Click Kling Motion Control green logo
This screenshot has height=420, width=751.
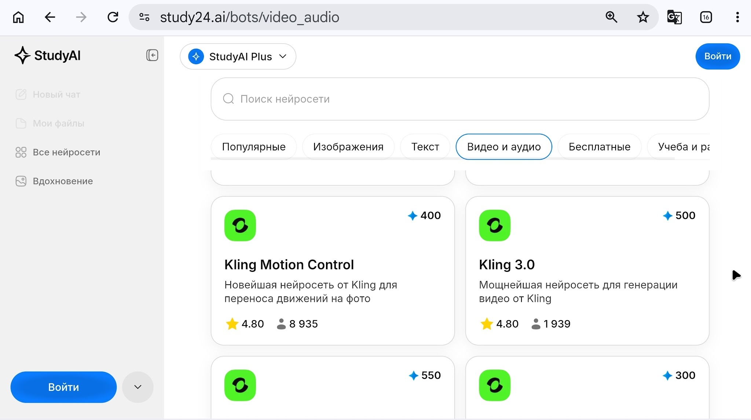[240, 226]
